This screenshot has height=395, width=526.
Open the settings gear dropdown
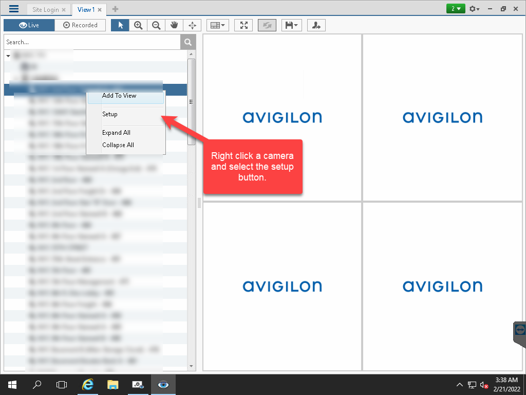474,9
